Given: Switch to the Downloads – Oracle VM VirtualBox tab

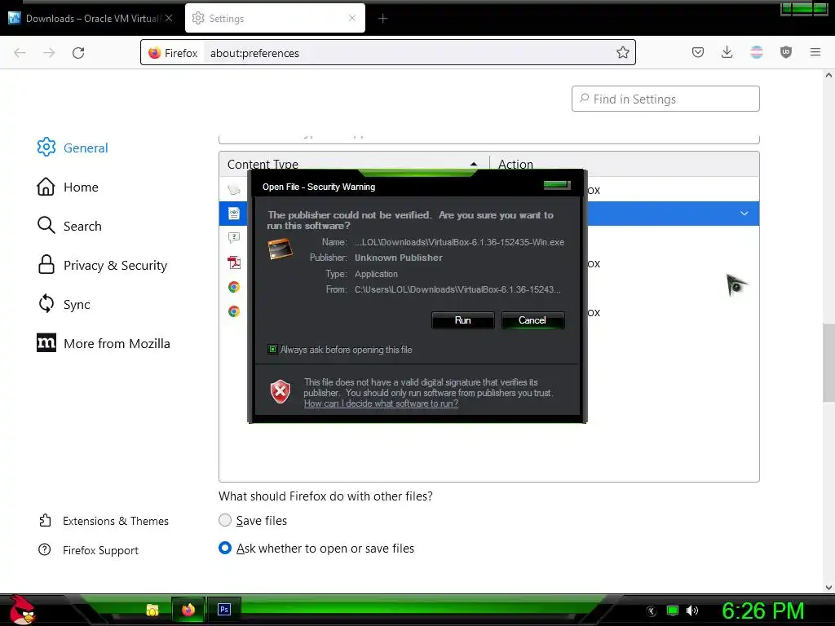Looking at the screenshot, I should [x=91, y=18].
